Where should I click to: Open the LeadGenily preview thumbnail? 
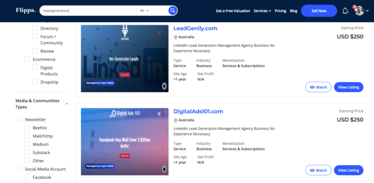click(124, 59)
